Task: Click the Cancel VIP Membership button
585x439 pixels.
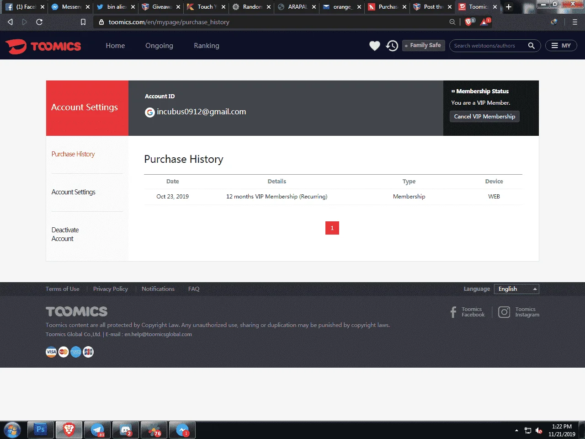Action: [x=484, y=117]
